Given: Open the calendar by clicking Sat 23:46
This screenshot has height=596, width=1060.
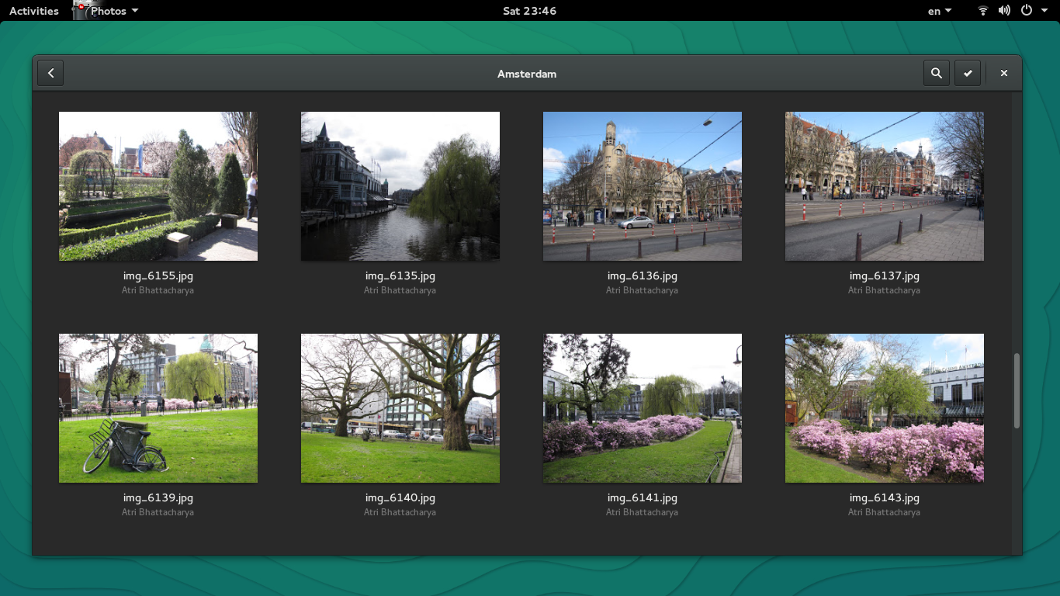Looking at the screenshot, I should pos(530,10).
